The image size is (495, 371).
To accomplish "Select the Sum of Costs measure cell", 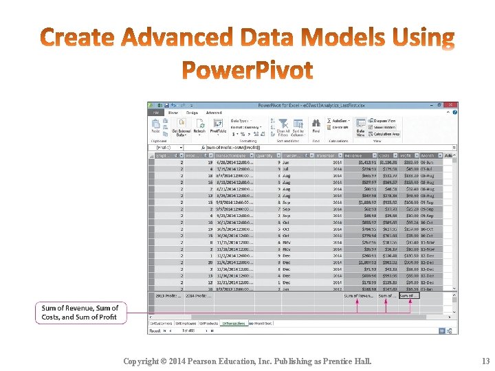I will click(x=388, y=296).
